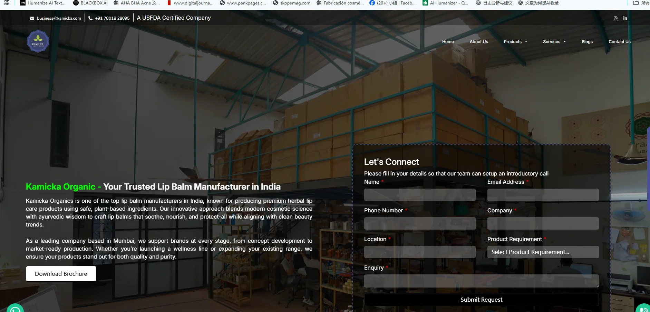
Task: Open the LinkedIn icon in the header
Action: tap(625, 18)
